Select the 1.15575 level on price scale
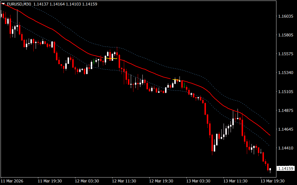This screenshot has height=185, width=297. pyautogui.click(x=285, y=54)
